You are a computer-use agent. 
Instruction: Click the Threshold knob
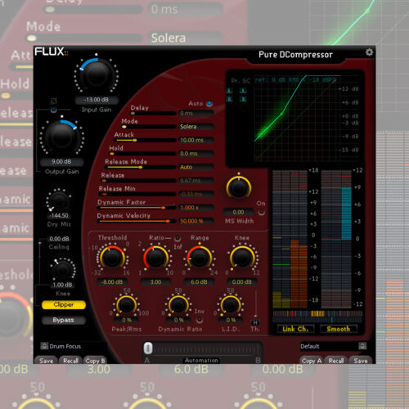coord(112,258)
